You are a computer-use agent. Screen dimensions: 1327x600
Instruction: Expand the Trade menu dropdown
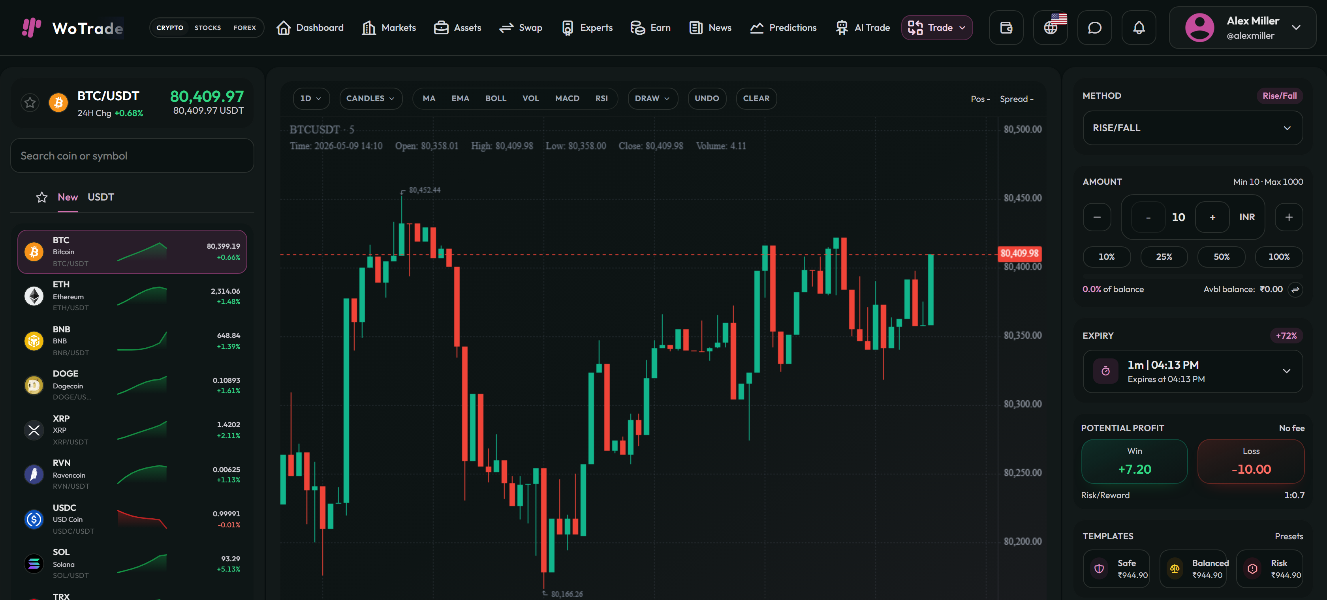coord(936,28)
